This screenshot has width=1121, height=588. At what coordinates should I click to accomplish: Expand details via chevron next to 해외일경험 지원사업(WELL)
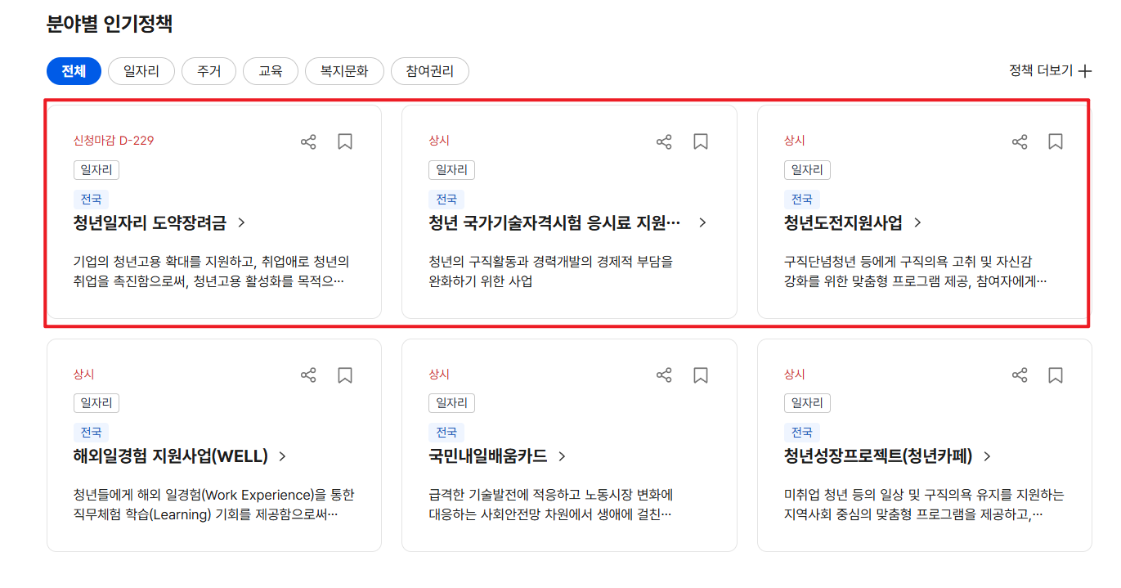point(281,457)
